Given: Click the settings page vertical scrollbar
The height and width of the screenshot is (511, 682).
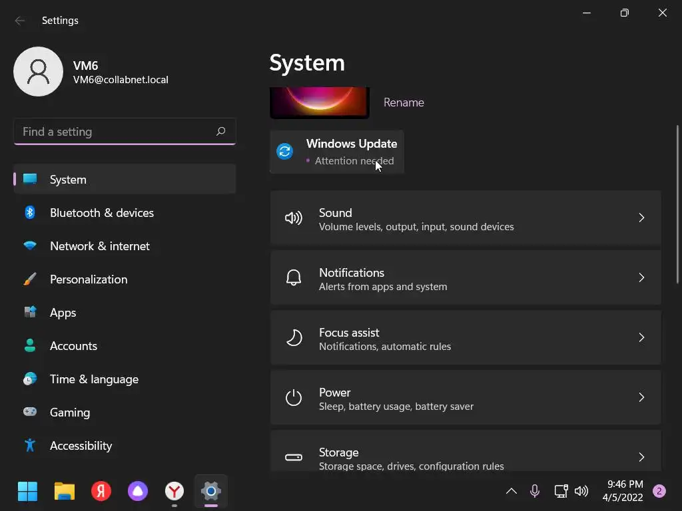Looking at the screenshot, I should [x=677, y=204].
